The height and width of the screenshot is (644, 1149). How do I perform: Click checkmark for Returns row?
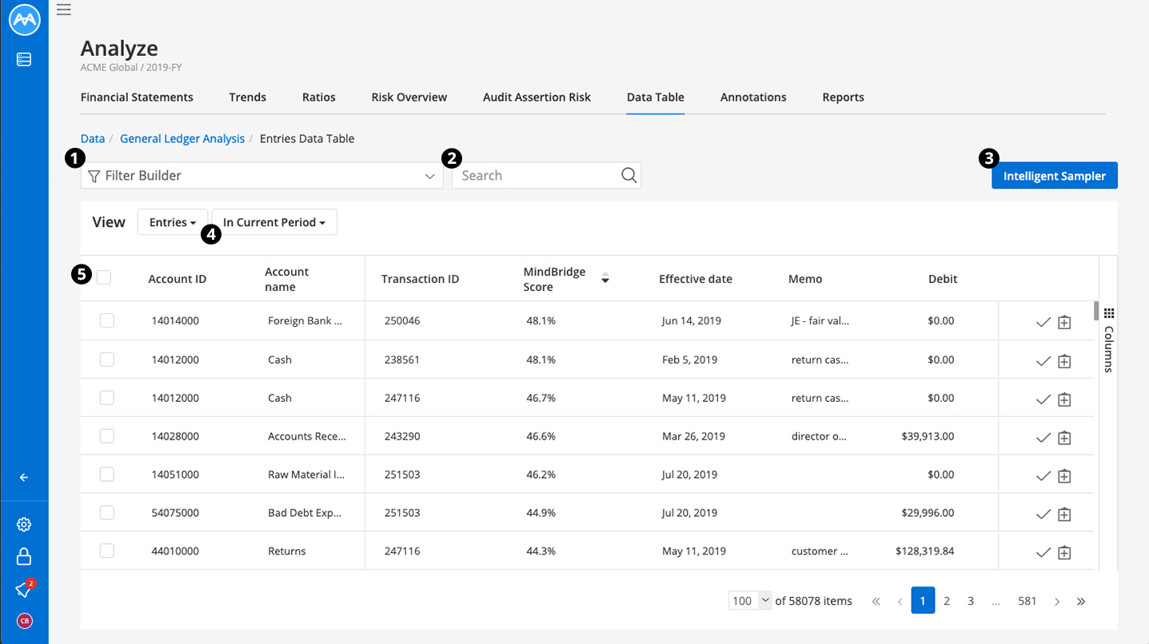[1043, 552]
